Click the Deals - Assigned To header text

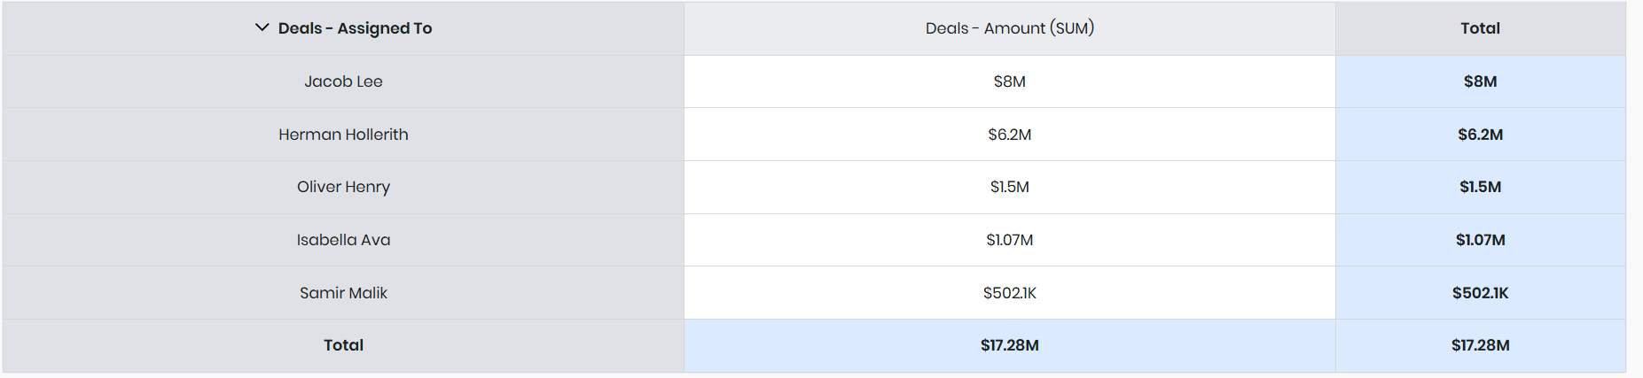pyautogui.click(x=355, y=28)
